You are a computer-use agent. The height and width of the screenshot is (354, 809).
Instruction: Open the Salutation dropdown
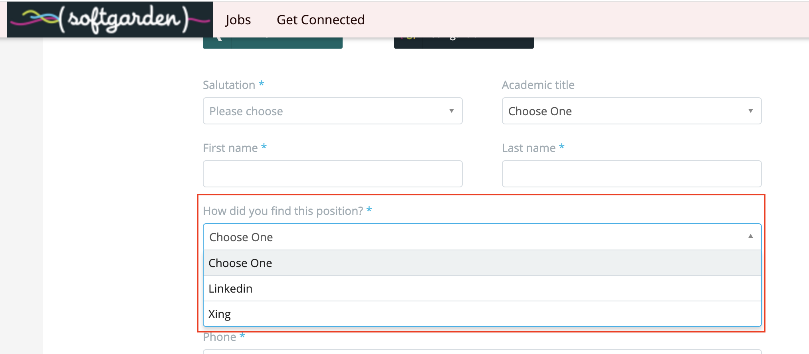(x=333, y=111)
